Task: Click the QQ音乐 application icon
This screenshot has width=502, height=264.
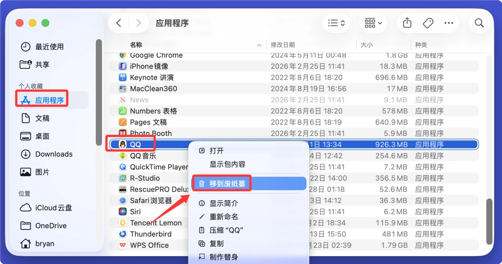Action: (x=123, y=156)
